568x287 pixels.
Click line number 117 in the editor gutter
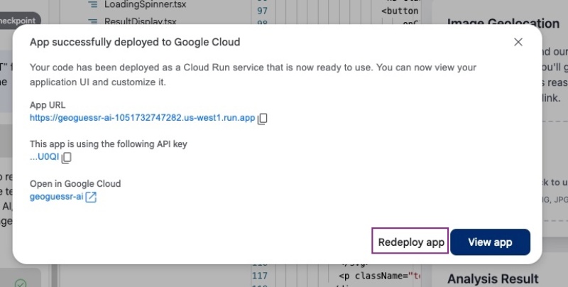(x=261, y=276)
